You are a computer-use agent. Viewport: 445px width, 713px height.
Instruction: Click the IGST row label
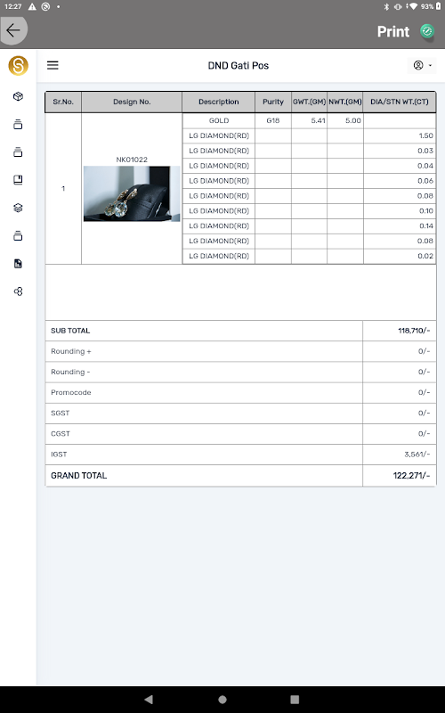[x=59, y=455]
